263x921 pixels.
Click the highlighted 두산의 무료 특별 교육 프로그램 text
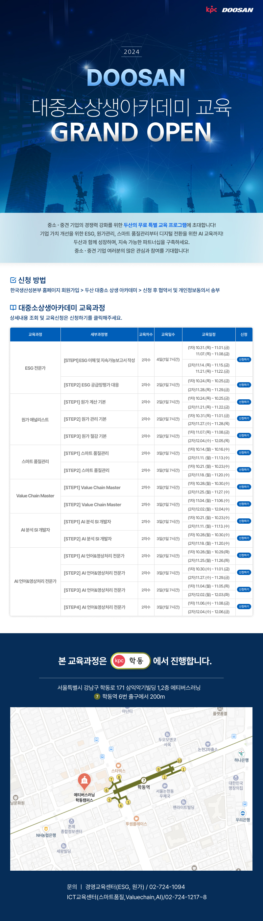point(155,225)
